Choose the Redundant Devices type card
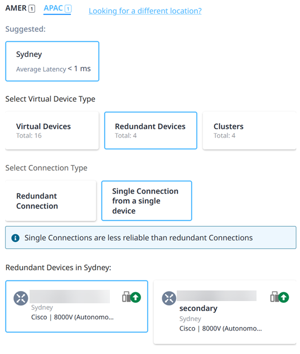 click(x=151, y=130)
